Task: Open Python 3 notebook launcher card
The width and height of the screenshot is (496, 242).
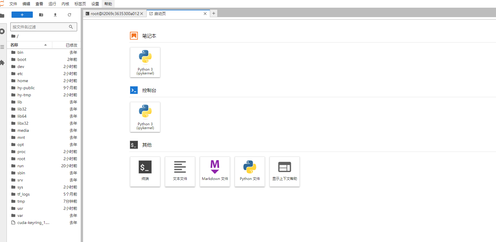Action: pos(145,63)
